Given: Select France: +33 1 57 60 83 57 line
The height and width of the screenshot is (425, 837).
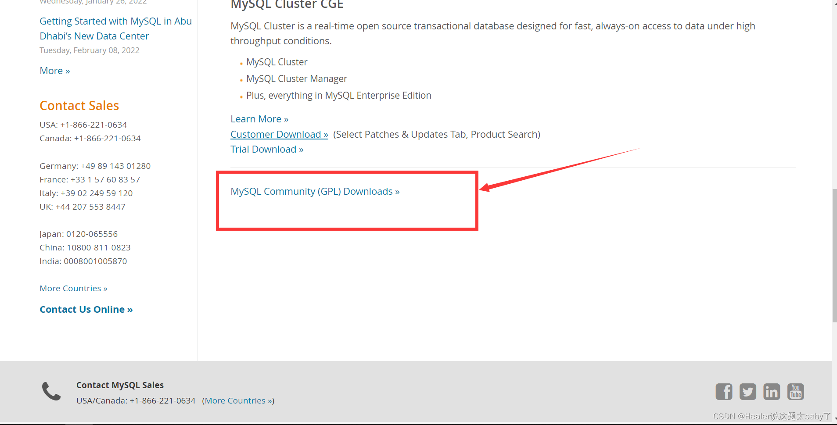Looking at the screenshot, I should [90, 179].
